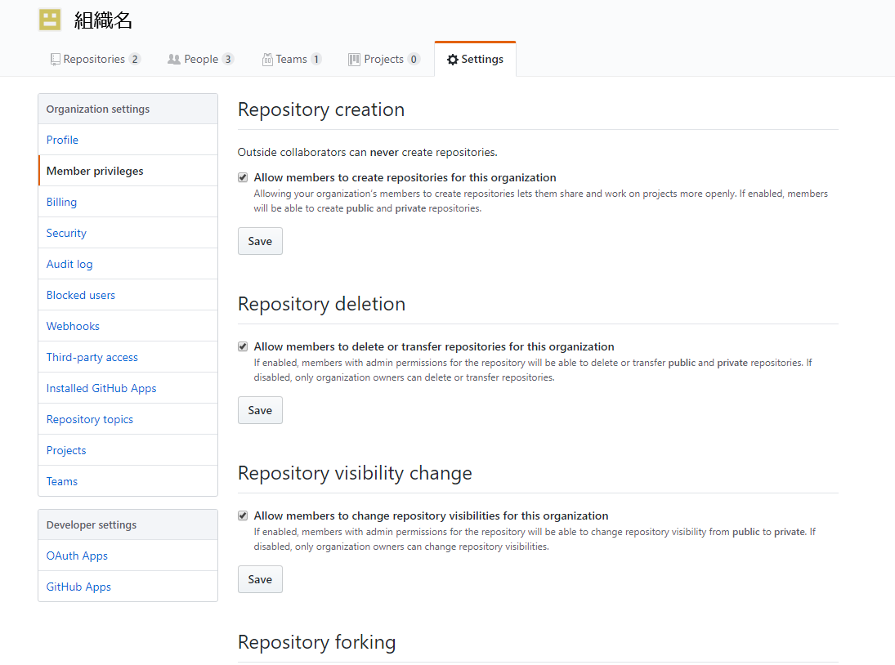Screen dimensions: 895x665
Task: Go to Billing settings
Action: tap(61, 202)
